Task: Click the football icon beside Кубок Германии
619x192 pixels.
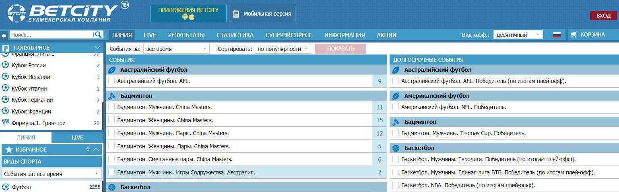Action: (5, 100)
